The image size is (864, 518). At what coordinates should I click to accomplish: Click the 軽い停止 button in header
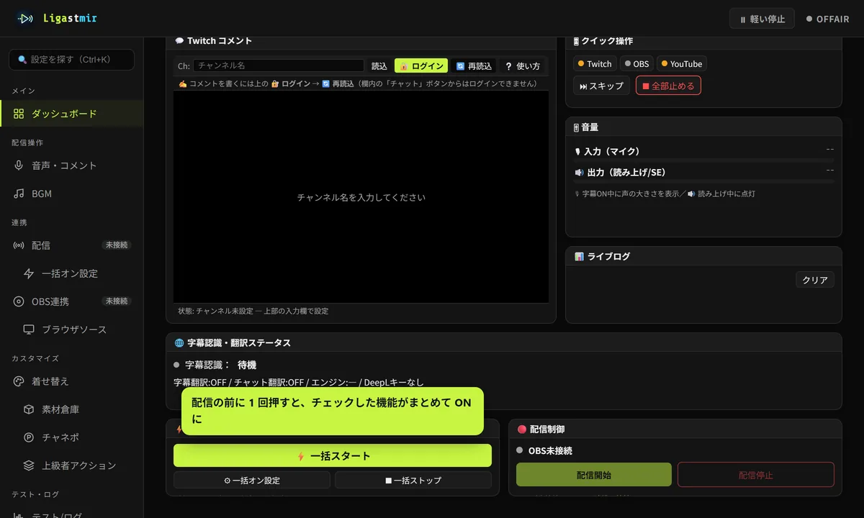tap(762, 19)
